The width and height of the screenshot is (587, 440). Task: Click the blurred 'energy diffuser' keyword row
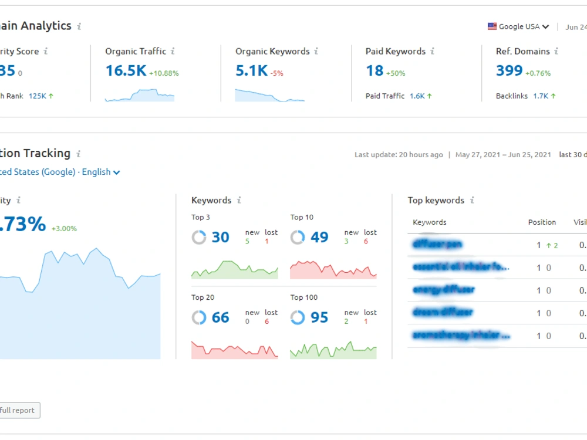[444, 290]
